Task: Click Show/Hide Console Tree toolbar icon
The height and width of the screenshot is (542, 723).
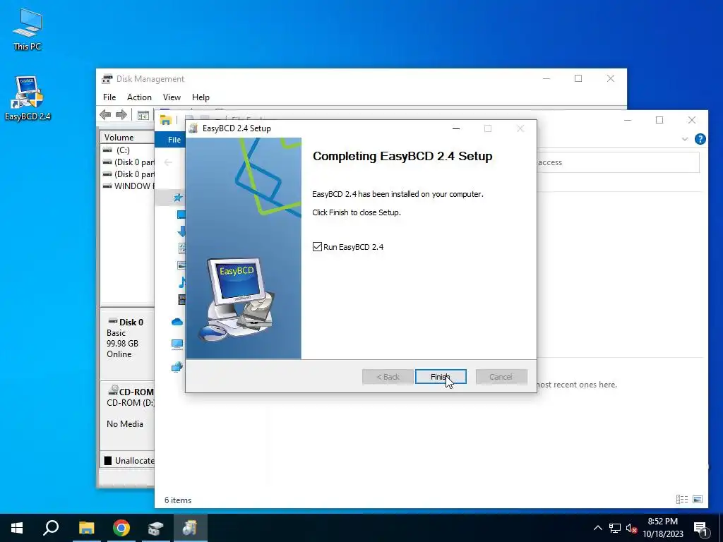Action: tap(143, 115)
